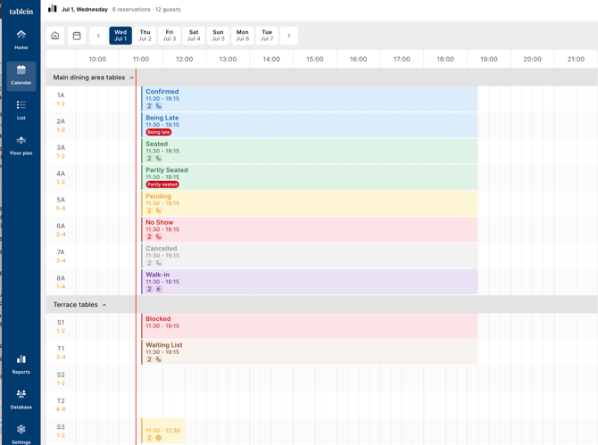The image size is (598, 445).
Task: Select the Tue Jul 7 day tab
Action: coord(267,36)
